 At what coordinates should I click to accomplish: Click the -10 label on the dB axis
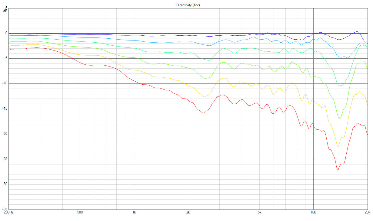point(5,84)
